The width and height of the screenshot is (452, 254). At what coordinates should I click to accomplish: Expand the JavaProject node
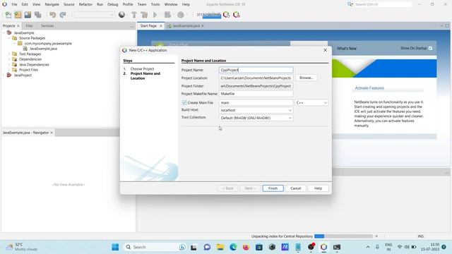click(4, 75)
